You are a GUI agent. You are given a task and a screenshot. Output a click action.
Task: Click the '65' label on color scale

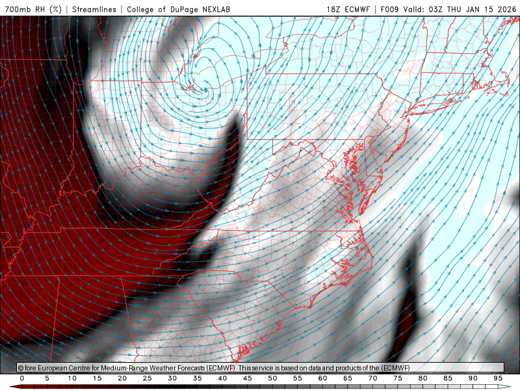coord(348,378)
